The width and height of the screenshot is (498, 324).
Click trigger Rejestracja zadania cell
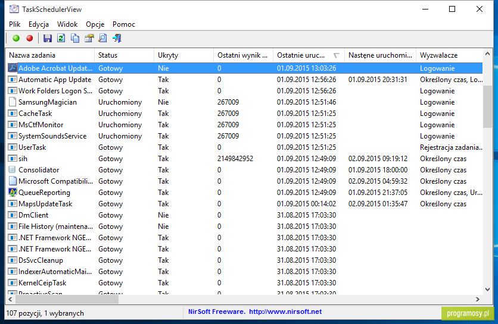(x=452, y=147)
